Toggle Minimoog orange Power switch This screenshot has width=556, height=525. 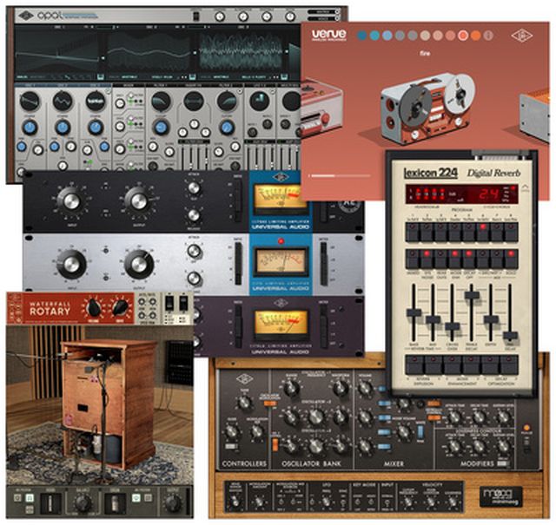coord(526,428)
